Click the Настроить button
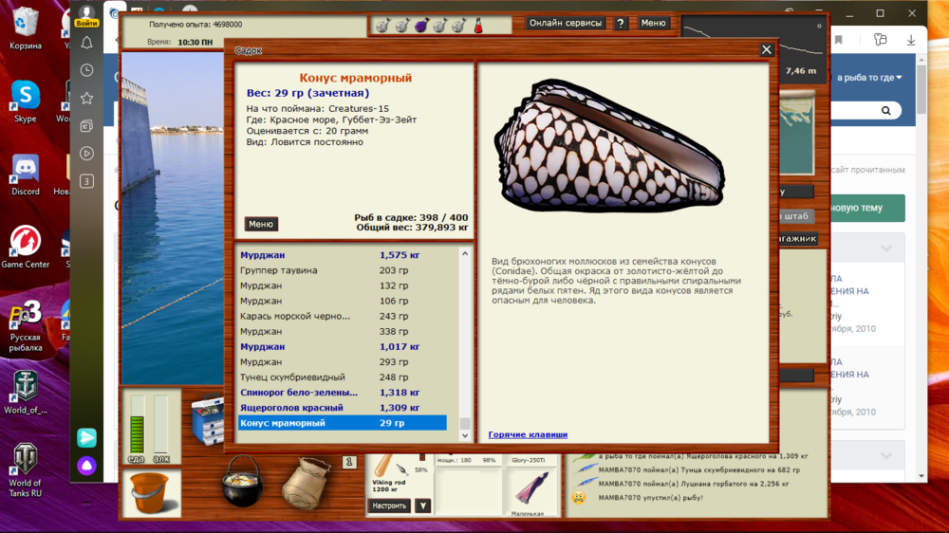Screen dimensions: 949x533 pyautogui.click(x=389, y=505)
